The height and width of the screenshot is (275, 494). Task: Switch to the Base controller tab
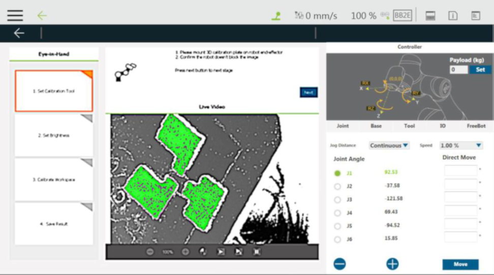click(x=376, y=126)
